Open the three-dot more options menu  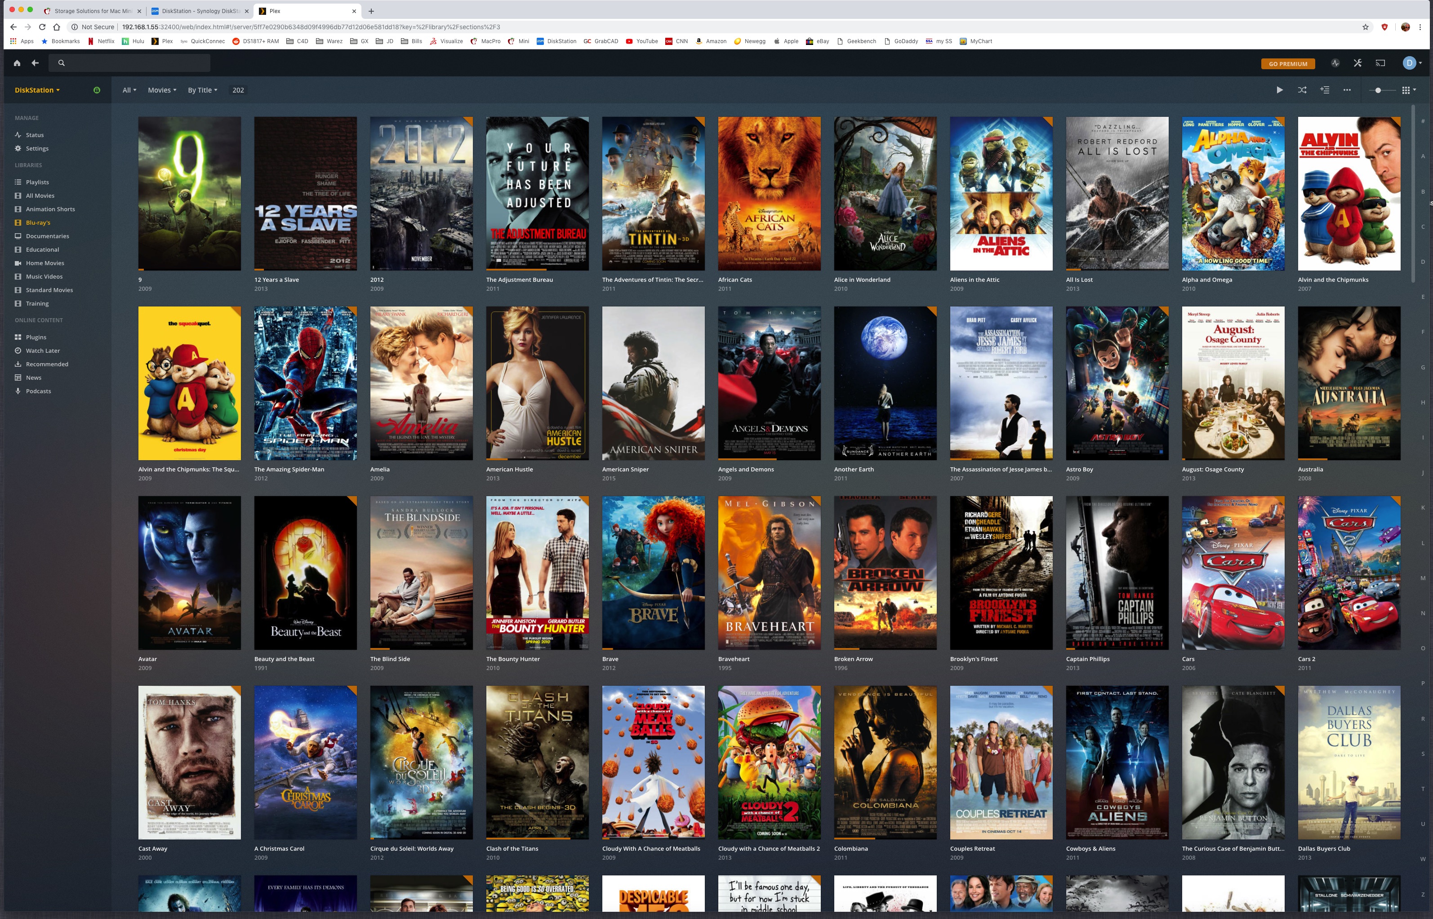click(x=1346, y=90)
